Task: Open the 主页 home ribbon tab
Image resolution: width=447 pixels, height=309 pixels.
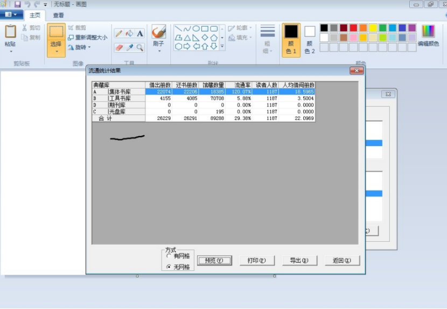Action: pyautogui.click(x=35, y=16)
